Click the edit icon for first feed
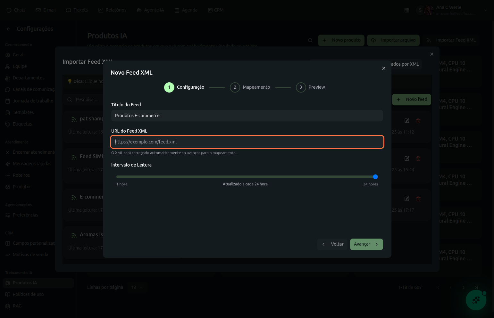494x318 pixels. coord(407,121)
